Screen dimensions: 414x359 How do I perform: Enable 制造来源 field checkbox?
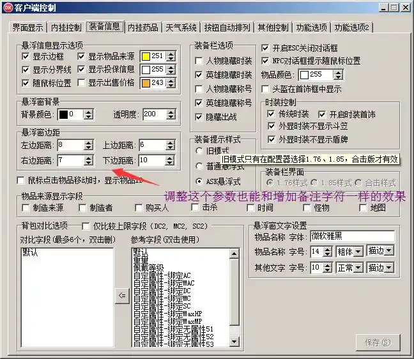pyautogui.click(x=26, y=208)
